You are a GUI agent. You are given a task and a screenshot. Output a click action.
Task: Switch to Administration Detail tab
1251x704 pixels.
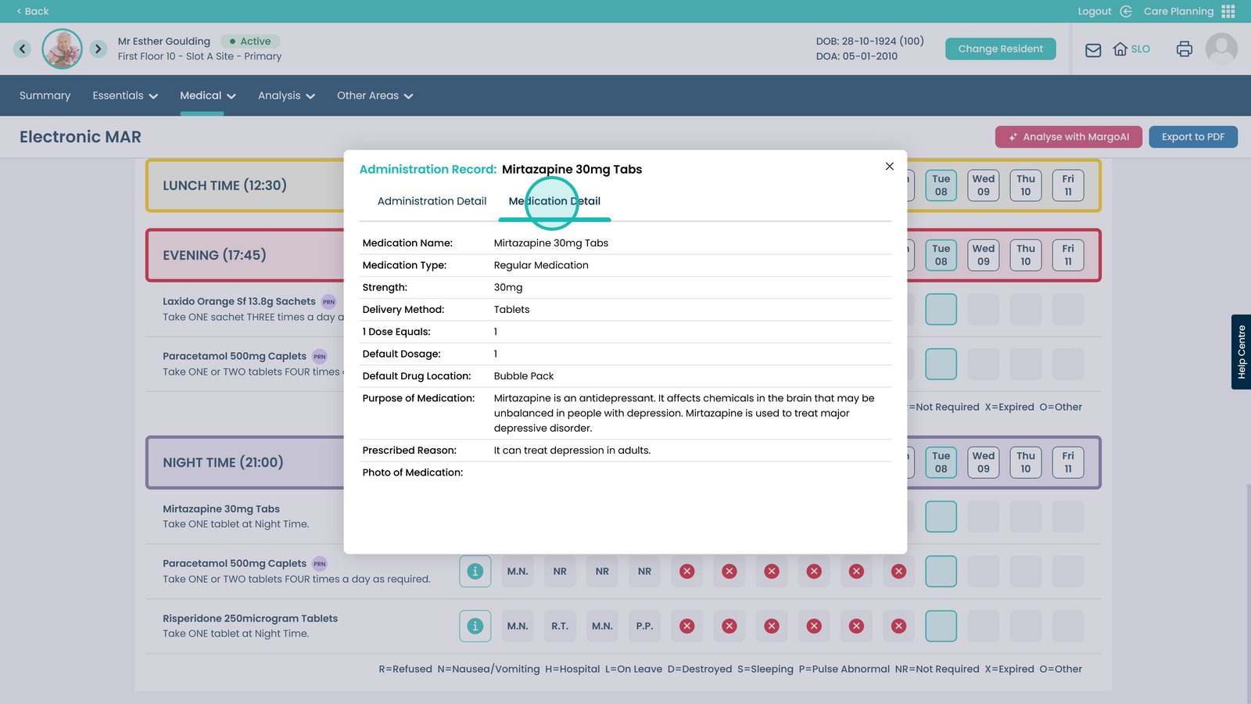coord(432,201)
